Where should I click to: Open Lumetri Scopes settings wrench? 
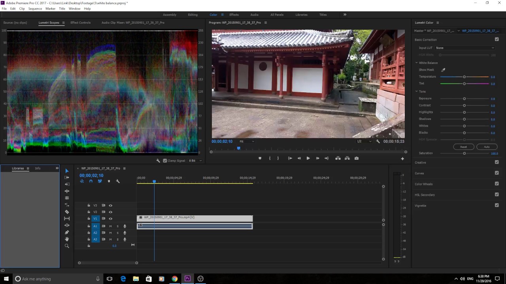click(x=158, y=161)
